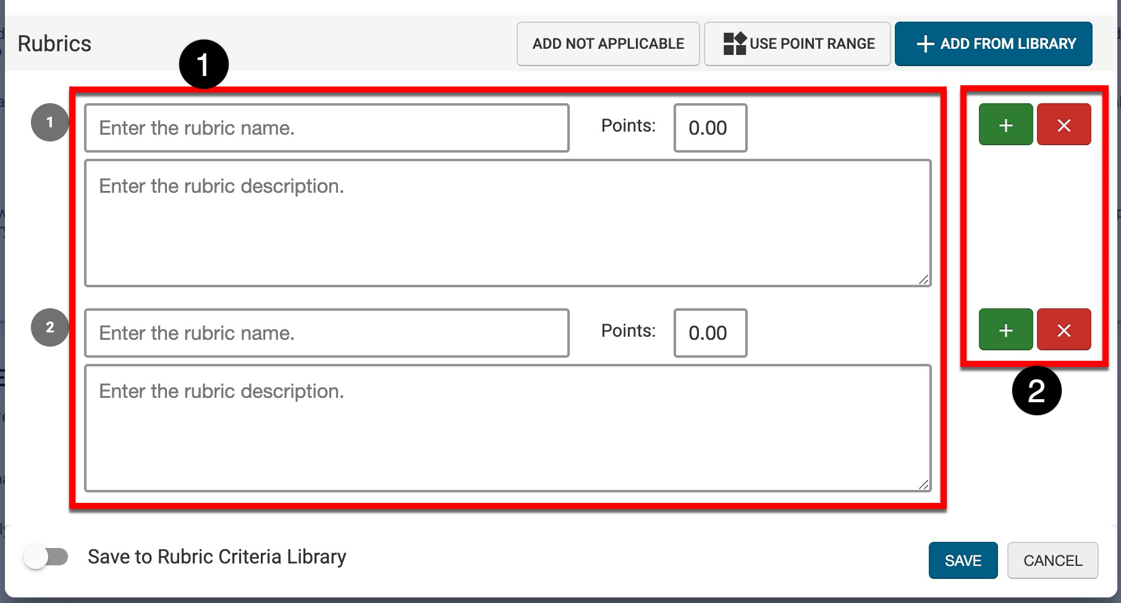Click the green plus button for rubric 1
1121x603 pixels.
1005,125
